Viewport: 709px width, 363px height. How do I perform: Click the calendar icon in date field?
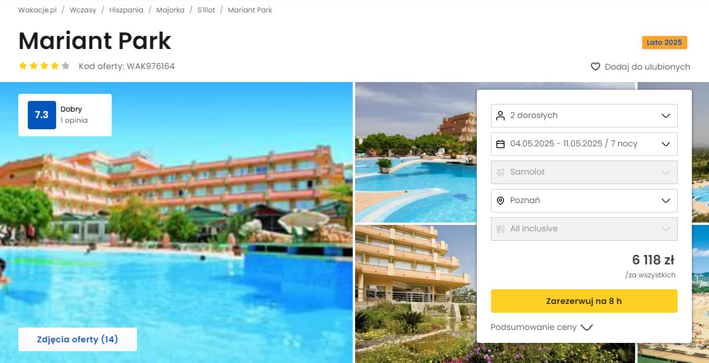pos(500,144)
